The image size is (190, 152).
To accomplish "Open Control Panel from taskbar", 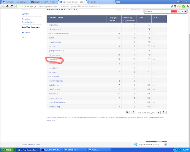I will (75, 150).
